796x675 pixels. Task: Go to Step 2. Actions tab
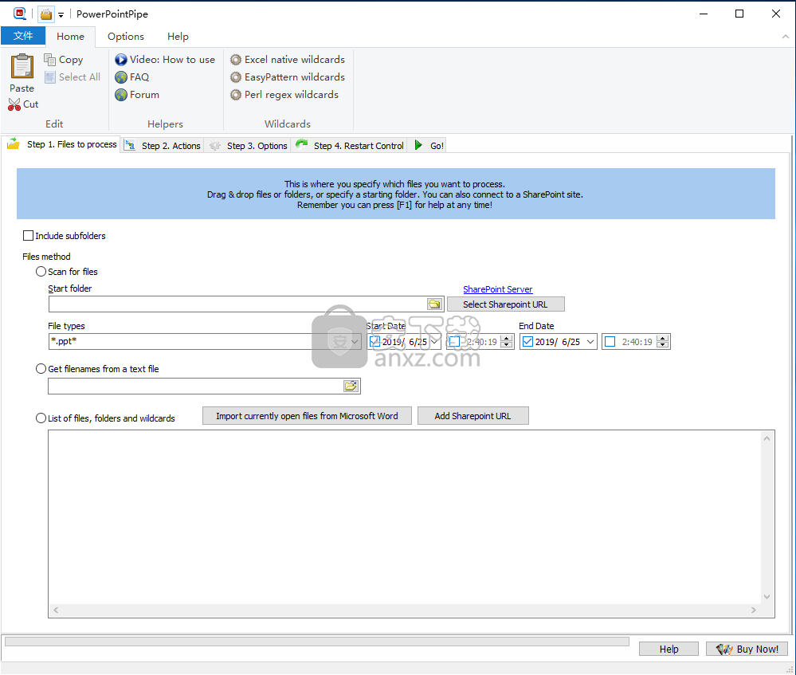163,146
